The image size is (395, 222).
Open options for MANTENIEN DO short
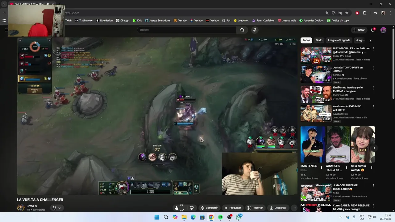click(x=321, y=168)
